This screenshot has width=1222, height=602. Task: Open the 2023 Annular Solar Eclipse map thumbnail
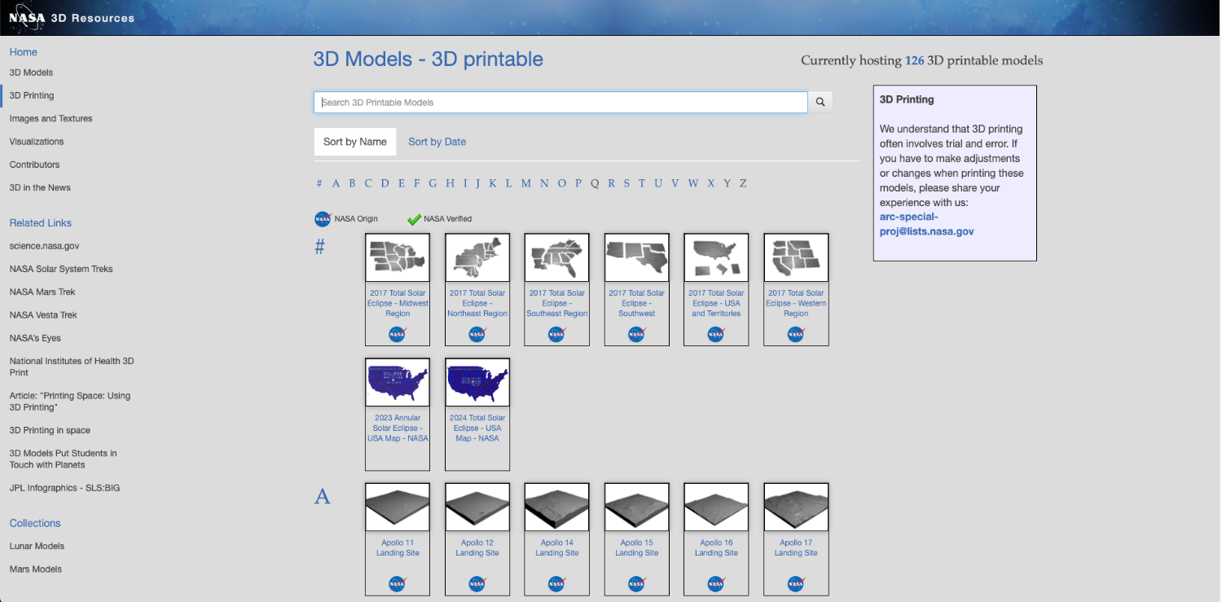398,382
